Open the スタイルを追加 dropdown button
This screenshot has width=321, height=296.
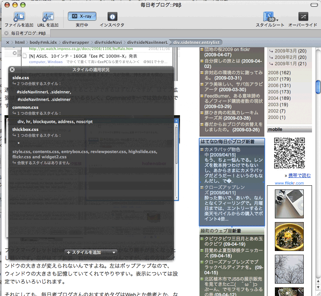(91, 252)
